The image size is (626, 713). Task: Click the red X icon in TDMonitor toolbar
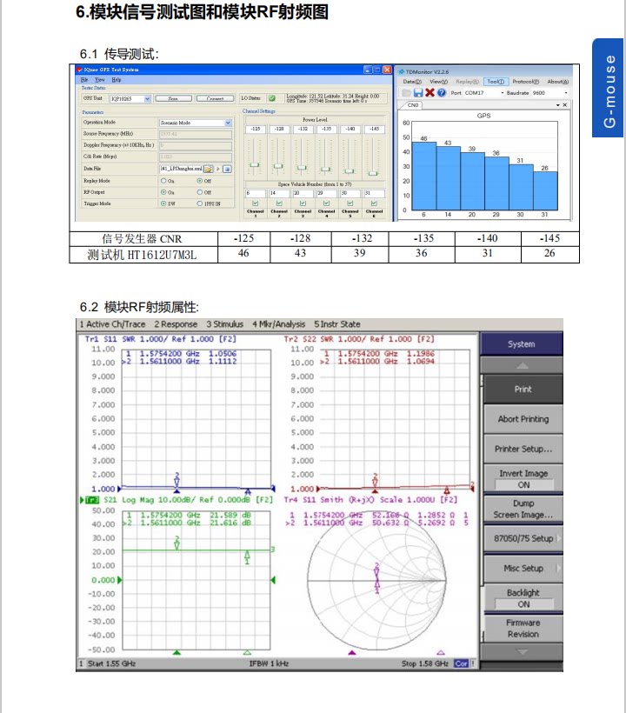(430, 93)
